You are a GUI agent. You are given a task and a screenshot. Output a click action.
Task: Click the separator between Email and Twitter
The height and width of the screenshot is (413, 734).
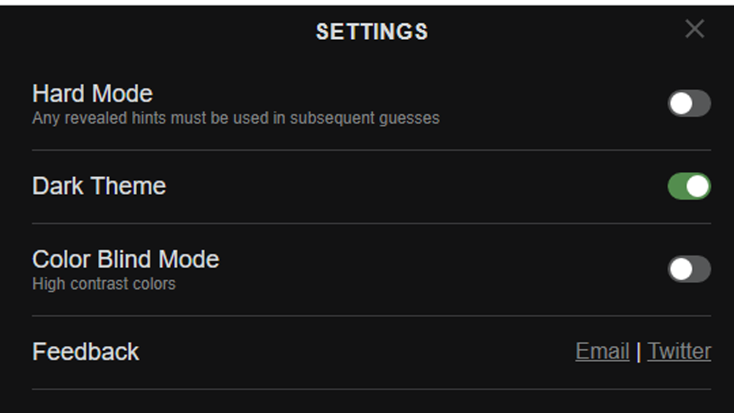pyautogui.click(x=637, y=351)
